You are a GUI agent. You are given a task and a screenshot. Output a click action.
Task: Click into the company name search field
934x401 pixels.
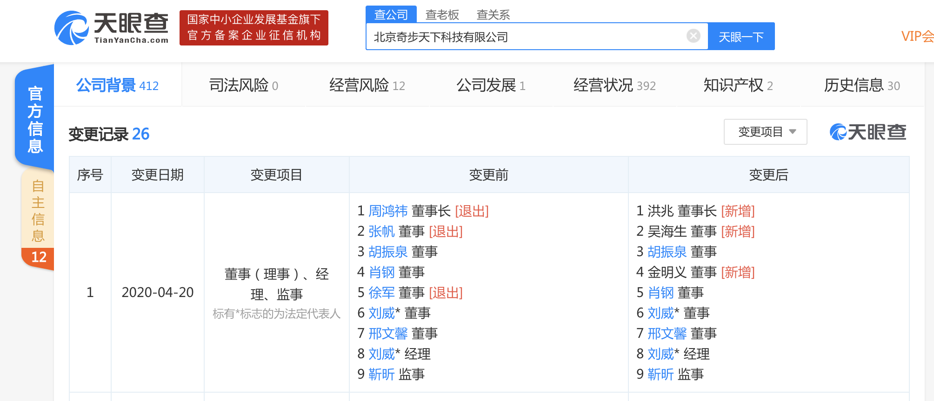[526, 37]
